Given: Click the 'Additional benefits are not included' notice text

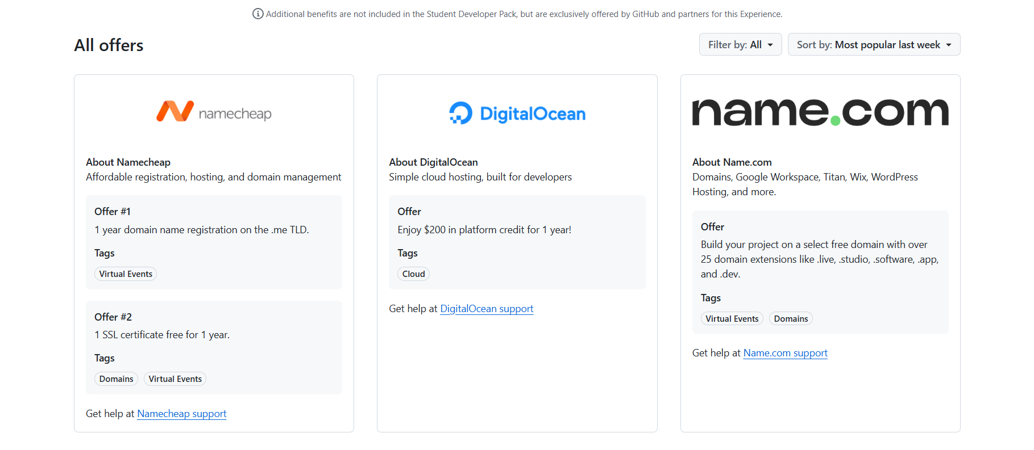Looking at the screenshot, I should [x=524, y=14].
